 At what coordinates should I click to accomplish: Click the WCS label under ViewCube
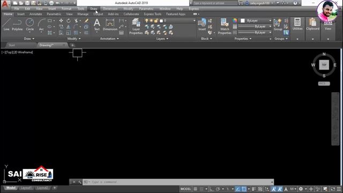324,84
